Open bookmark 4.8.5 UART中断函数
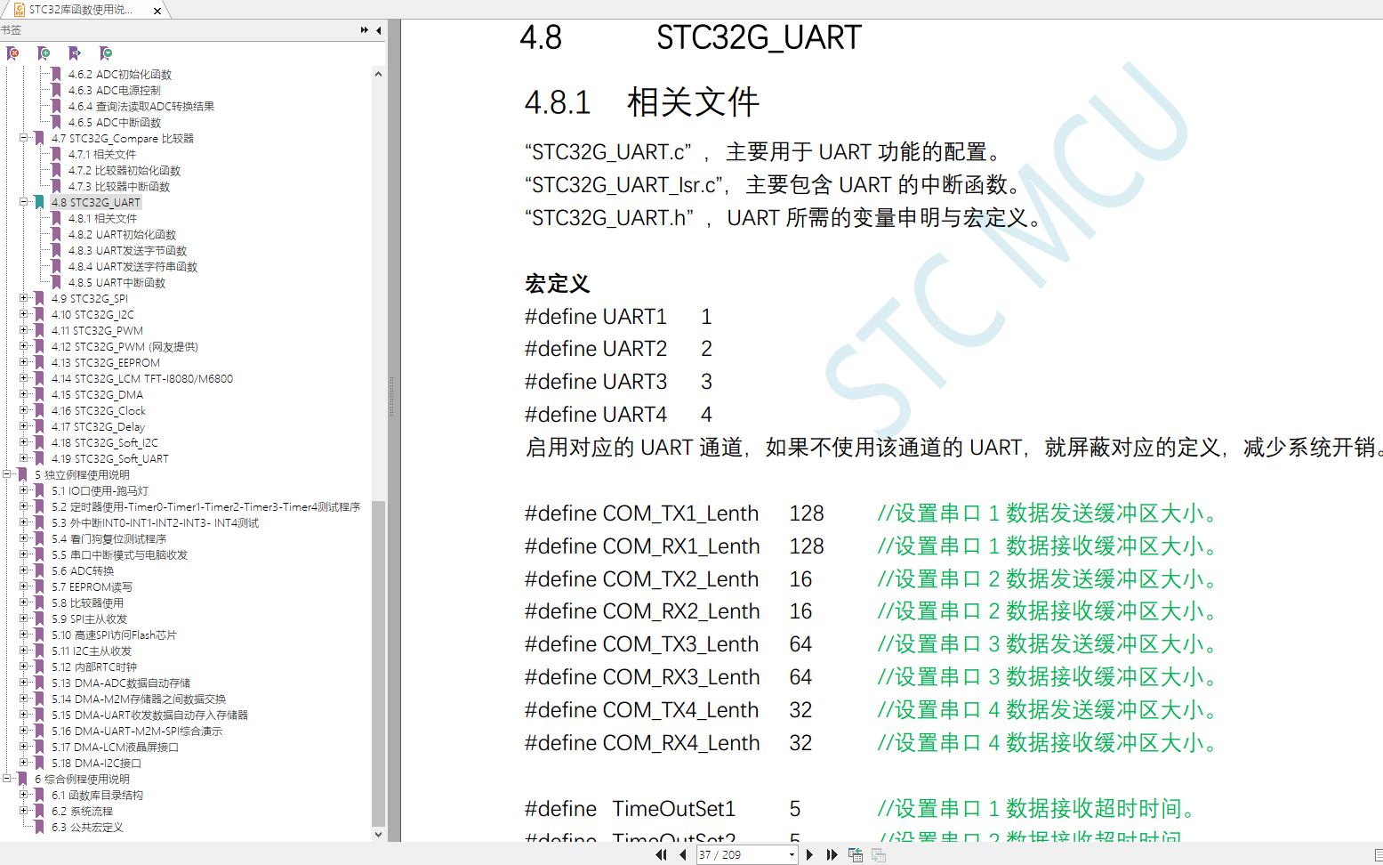The width and height of the screenshot is (1383, 865). (x=117, y=283)
